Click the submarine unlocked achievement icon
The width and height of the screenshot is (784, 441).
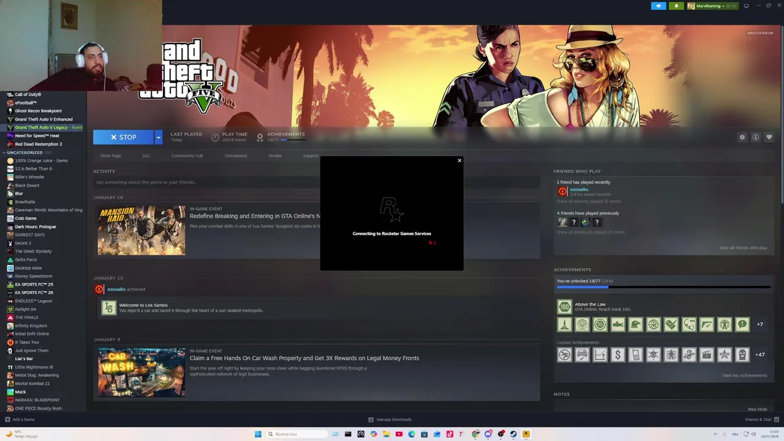point(617,325)
